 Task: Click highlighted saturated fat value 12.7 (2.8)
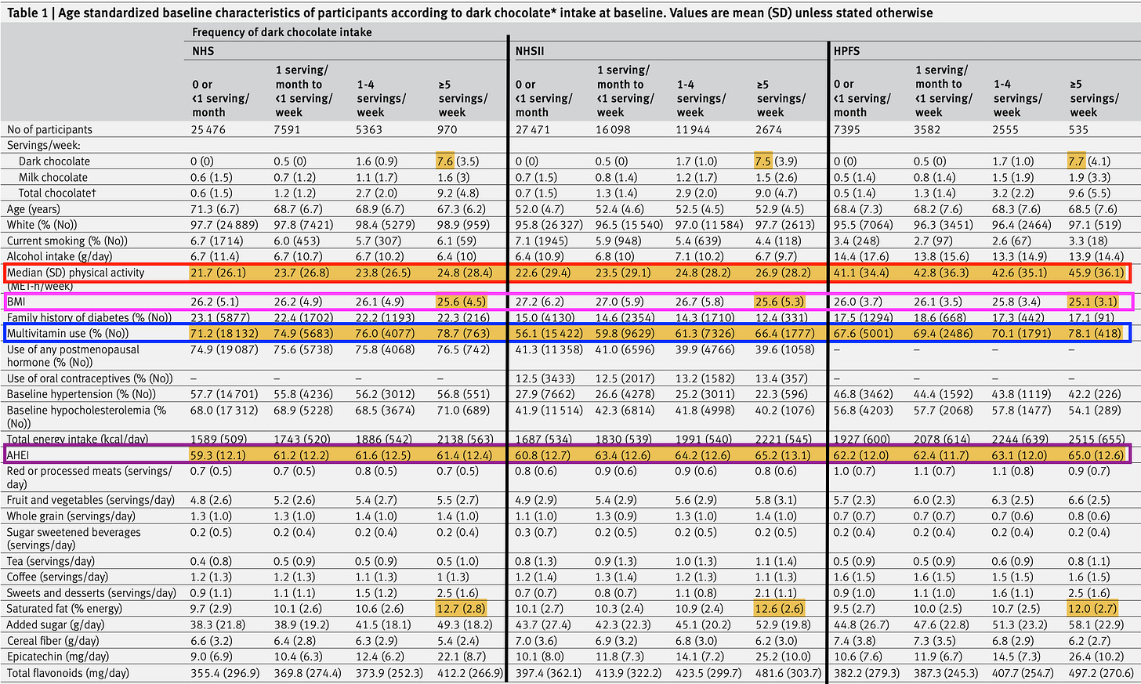pos(462,609)
